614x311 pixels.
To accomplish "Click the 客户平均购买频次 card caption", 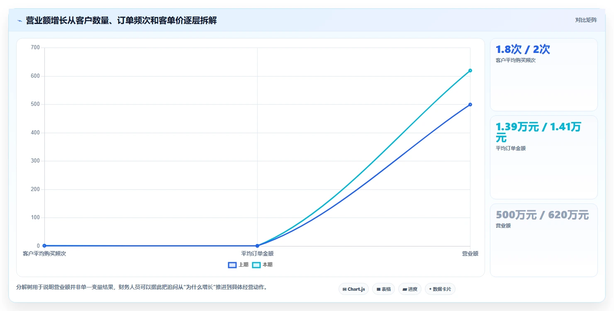I will click(516, 60).
